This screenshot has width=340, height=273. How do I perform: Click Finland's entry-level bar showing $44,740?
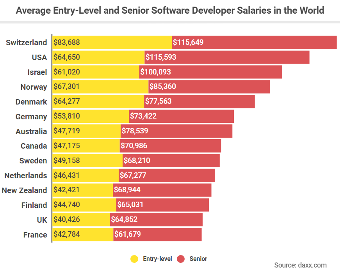(x=84, y=205)
